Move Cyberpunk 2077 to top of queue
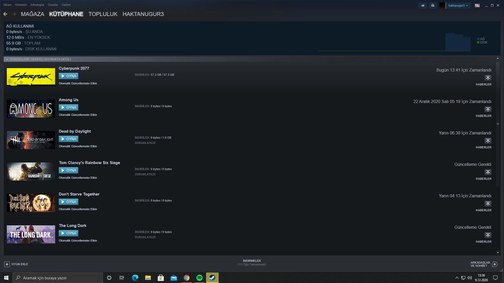 [x=488, y=78]
